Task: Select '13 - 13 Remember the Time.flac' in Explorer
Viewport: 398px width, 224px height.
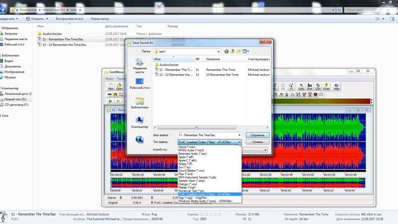Action: coord(64,45)
